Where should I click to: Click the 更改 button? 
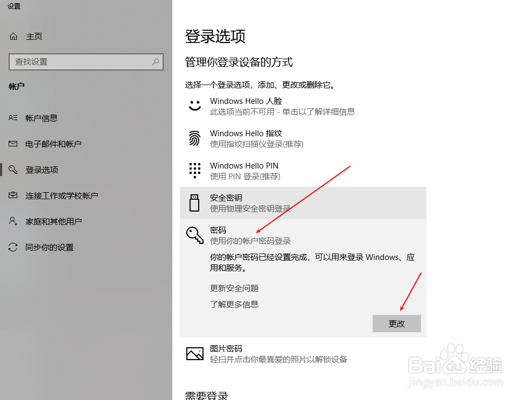(x=397, y=324)
